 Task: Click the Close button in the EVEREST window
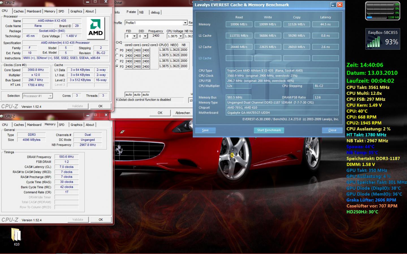(x=332, y=130)
